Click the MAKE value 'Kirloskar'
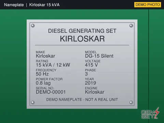This screenshot has height=123, width=164. point(45,56)
